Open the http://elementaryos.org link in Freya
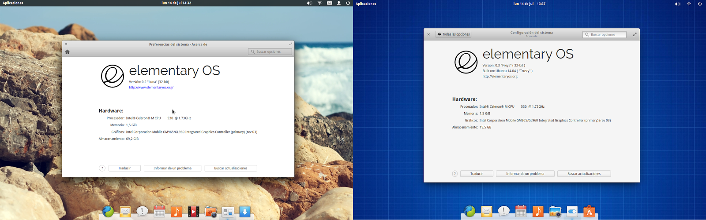Image resolution: width=706 pixels, height=220 pixels. [500, 77]
